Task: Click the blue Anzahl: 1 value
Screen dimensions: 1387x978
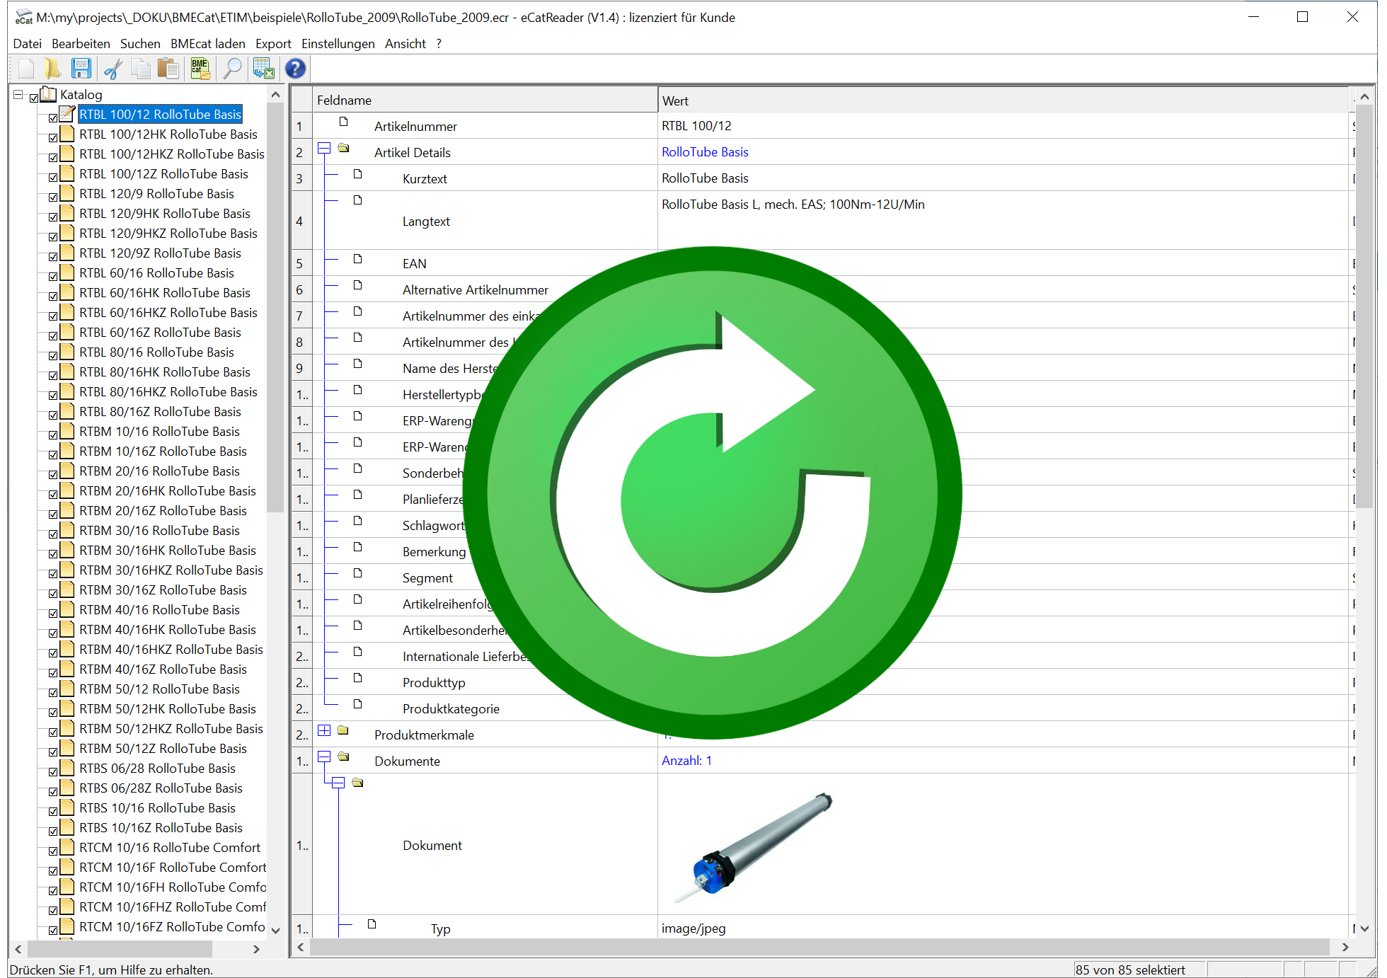Action: (x=686, y=760)
